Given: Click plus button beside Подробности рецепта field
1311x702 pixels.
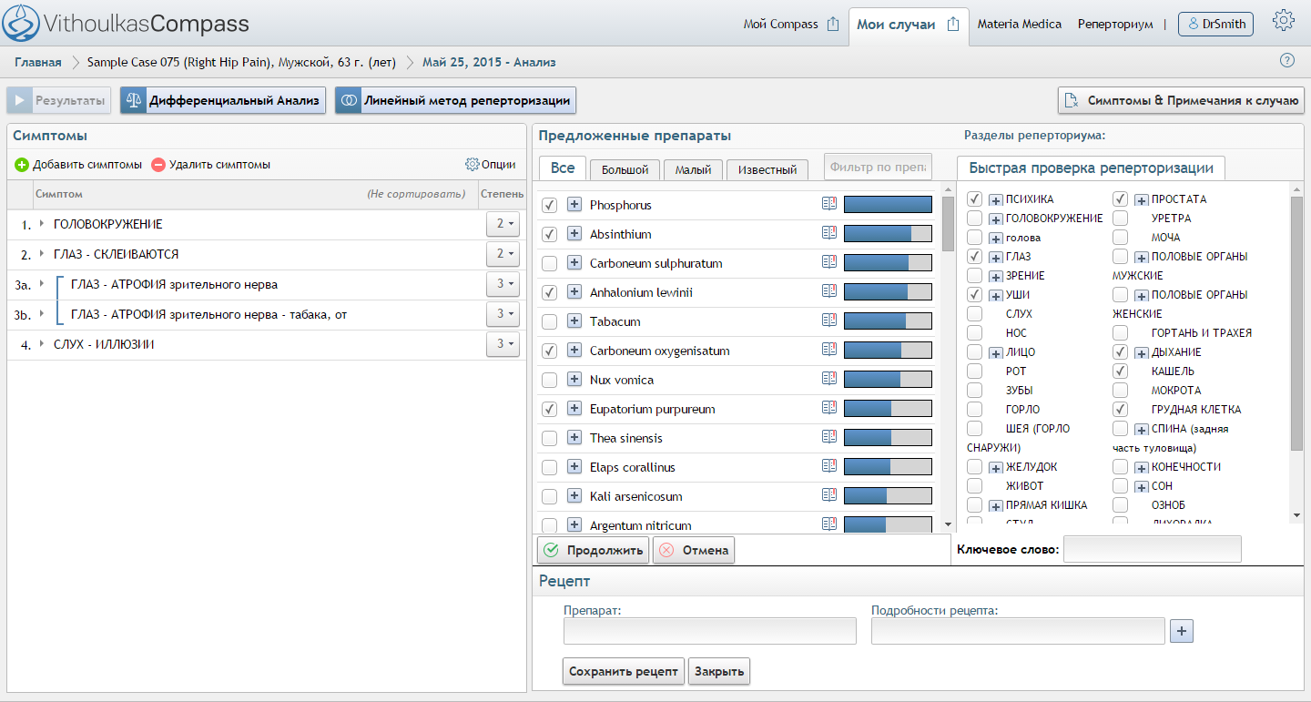Looking at the screenshot, I should click(x=1181, y=631).
